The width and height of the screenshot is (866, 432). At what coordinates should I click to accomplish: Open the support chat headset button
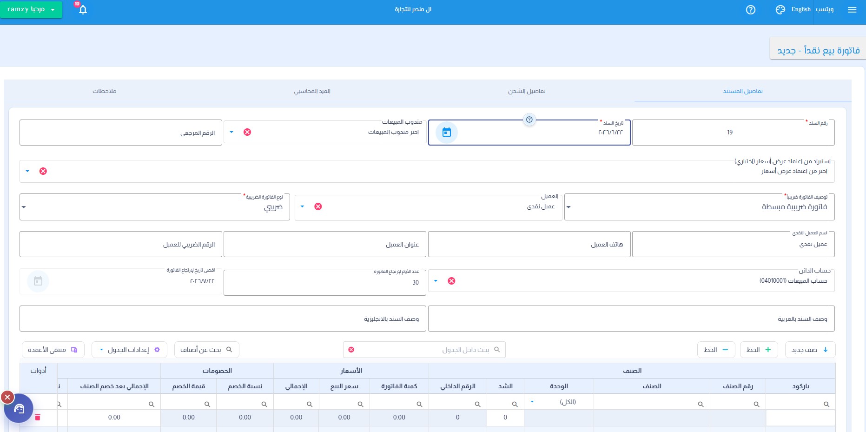pyautogui.click(x=19, y=408)
